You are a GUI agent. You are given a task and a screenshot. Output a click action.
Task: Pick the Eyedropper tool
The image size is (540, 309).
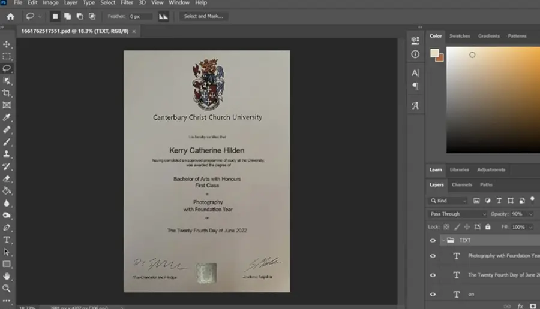tap(7, 117)
